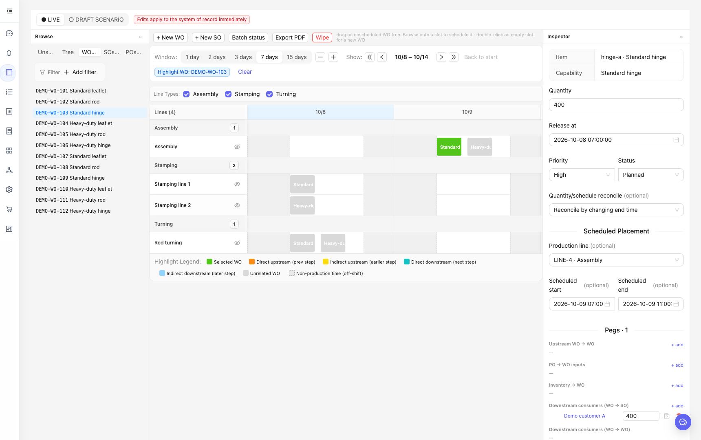Hide the Stamping line 1 row
This screenshot has width=701, height=440.
237,184
